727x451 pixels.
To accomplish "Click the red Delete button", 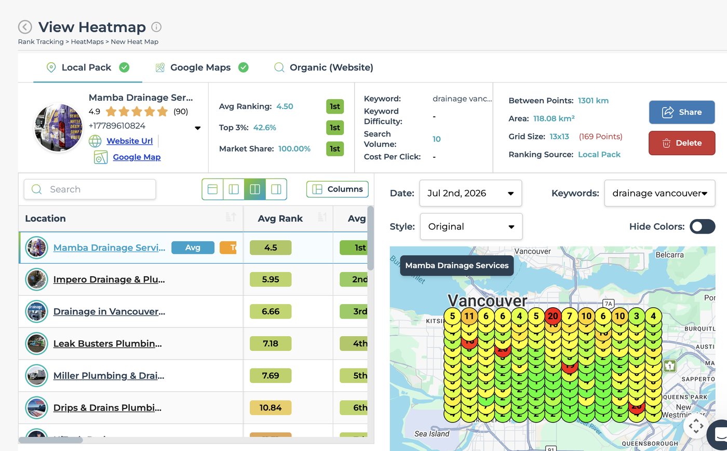I will point(682,143).
